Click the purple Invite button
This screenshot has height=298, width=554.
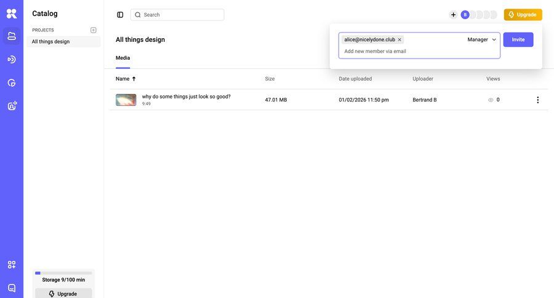tap(518, 39)
